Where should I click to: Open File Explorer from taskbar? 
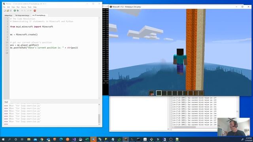coord(29,139)
